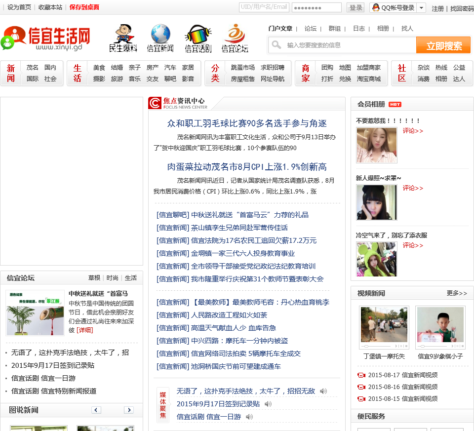
Task: Open headline 肉蛋菜拉动茂名市8月CPI上涨1.9%创新高
Action: pos(247,167)
